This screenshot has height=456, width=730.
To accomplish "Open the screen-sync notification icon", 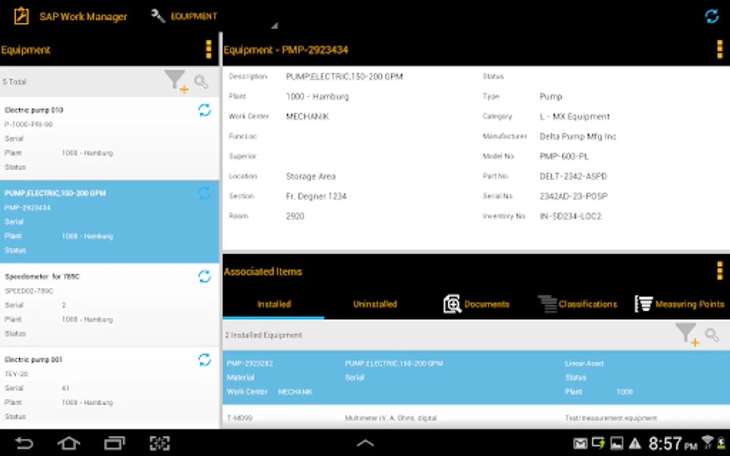I will click(x=599, y=444).
